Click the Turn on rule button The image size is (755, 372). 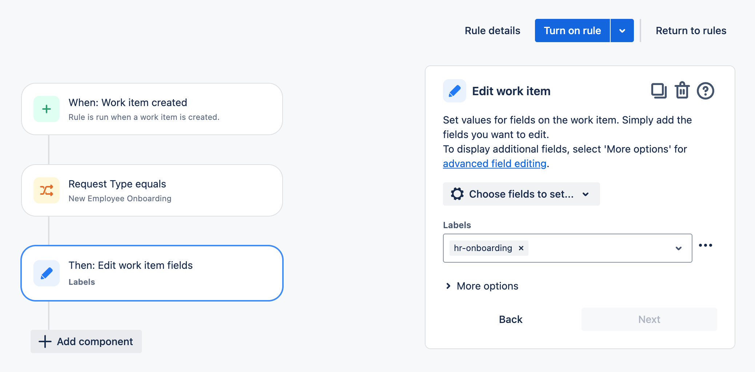572,31
